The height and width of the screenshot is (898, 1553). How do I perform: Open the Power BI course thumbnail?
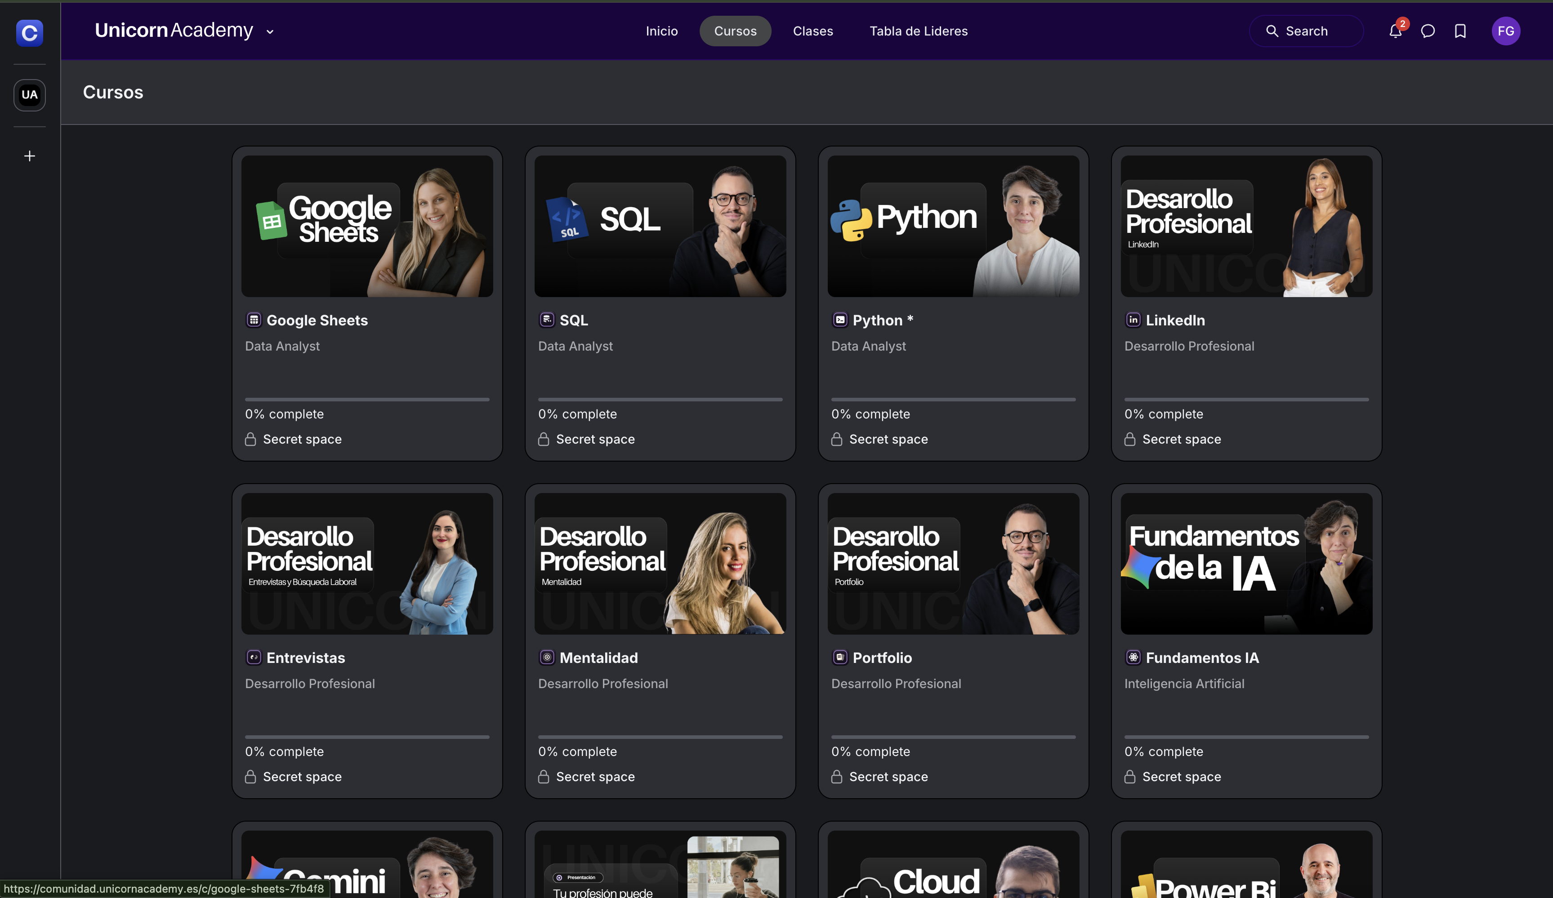point(1247,864)
